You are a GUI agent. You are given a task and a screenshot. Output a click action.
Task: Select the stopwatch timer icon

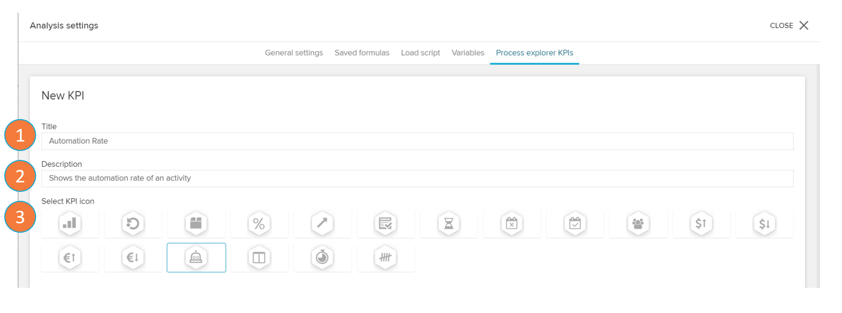coord(322,257)
